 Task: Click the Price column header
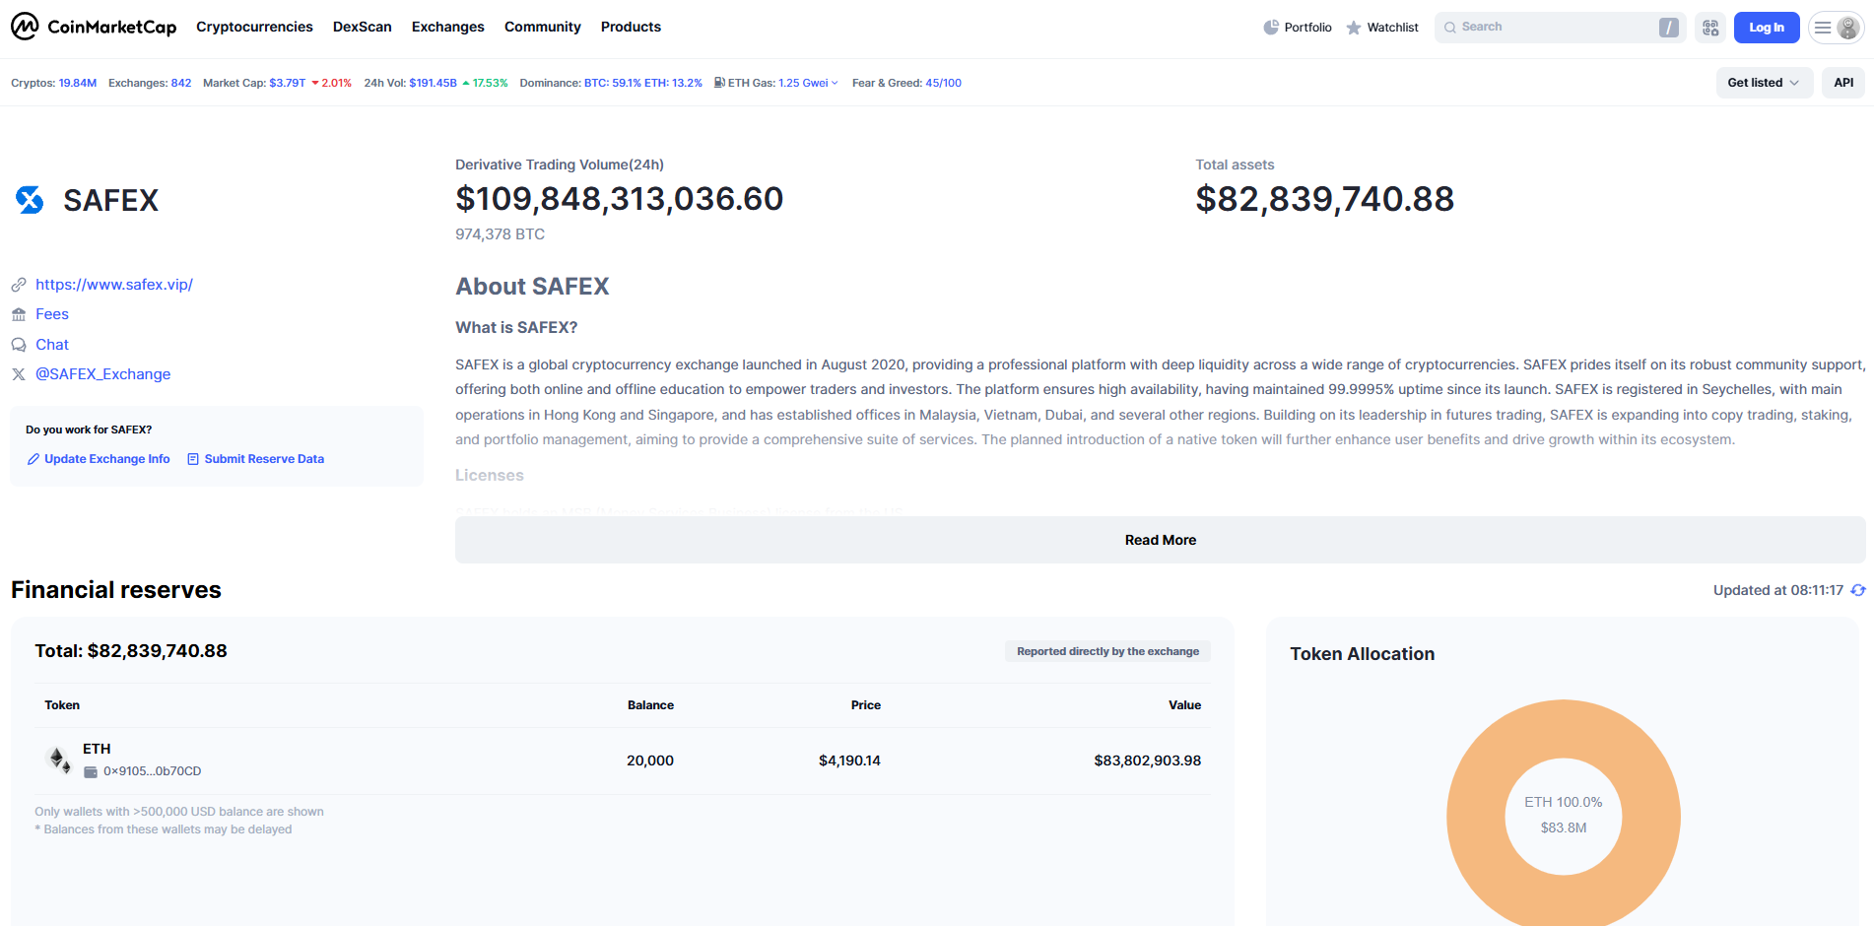tap(866, 705)
